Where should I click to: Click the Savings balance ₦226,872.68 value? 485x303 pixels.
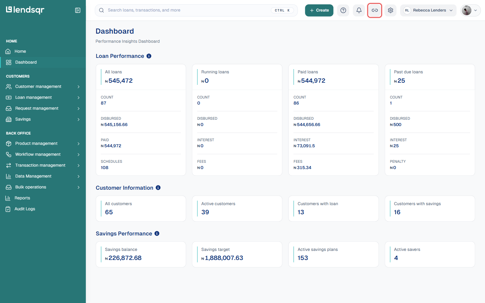click(x=123, y=258)
